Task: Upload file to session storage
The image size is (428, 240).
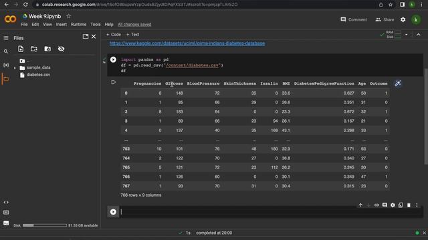Action: [x=21, y=49]
